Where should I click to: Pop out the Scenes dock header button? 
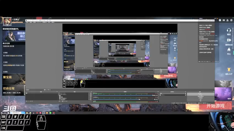[57, 92]
